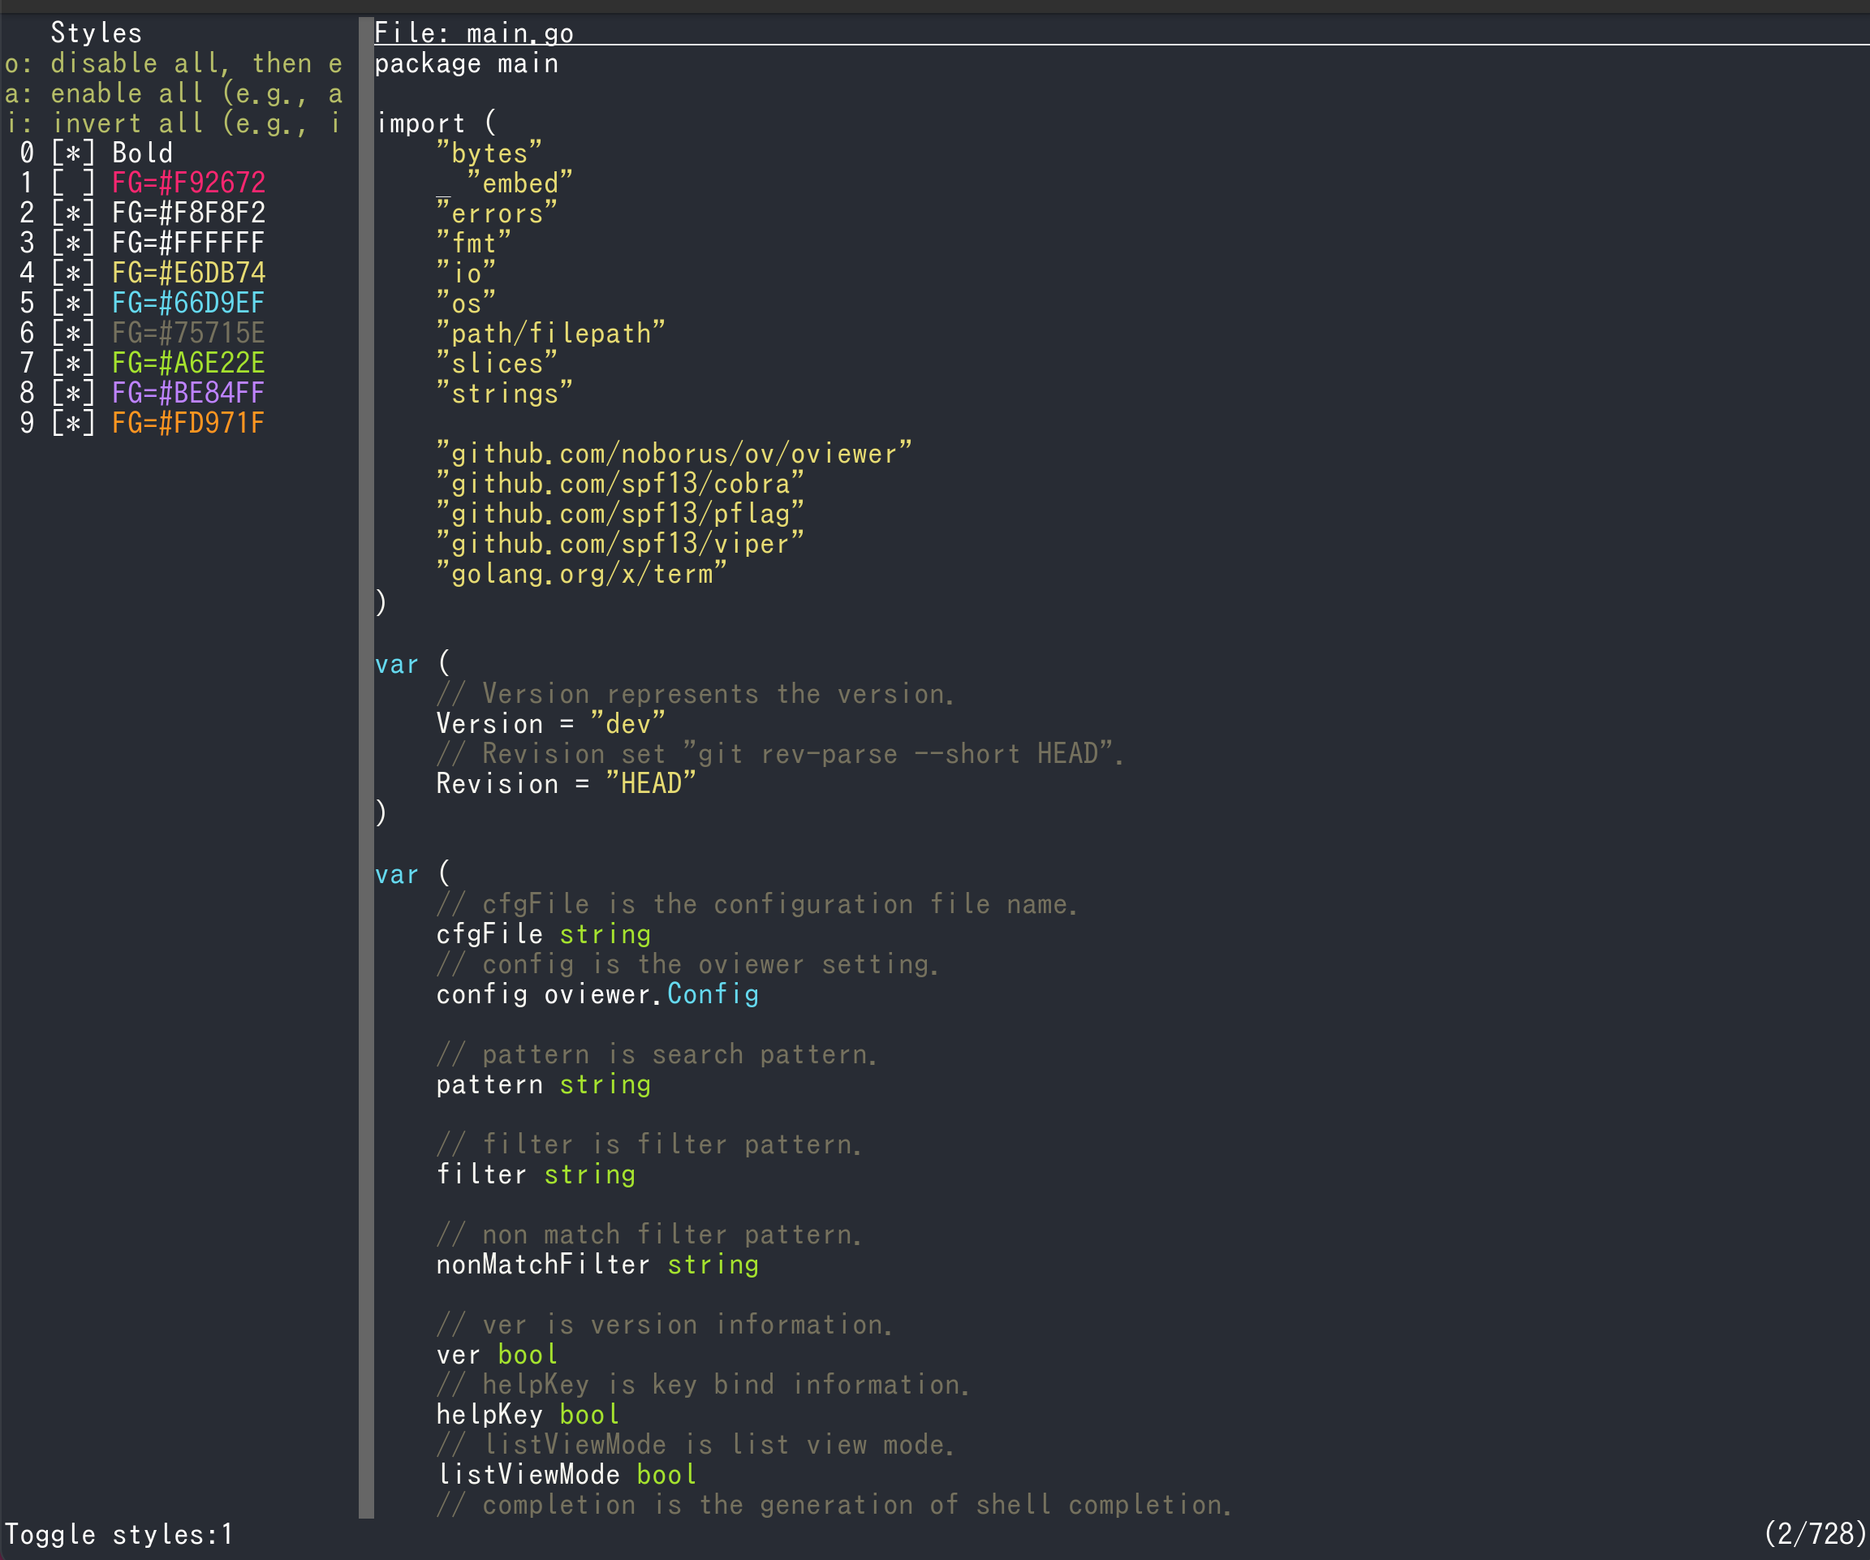Click the (2/728) line position indicator
The width and height of the screenshot is (1870, 1560).
pos(1815,1534)
